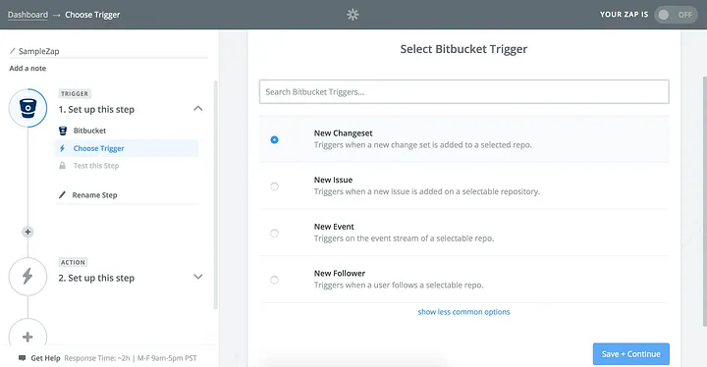The image size is (707, 367).
Task: Hide less common trigger options
Action: [x=463, y=312]
